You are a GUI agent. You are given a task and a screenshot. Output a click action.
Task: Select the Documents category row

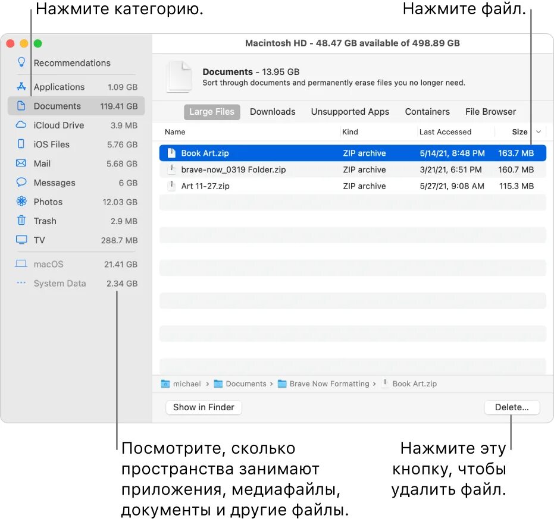[x=76, y=106]
